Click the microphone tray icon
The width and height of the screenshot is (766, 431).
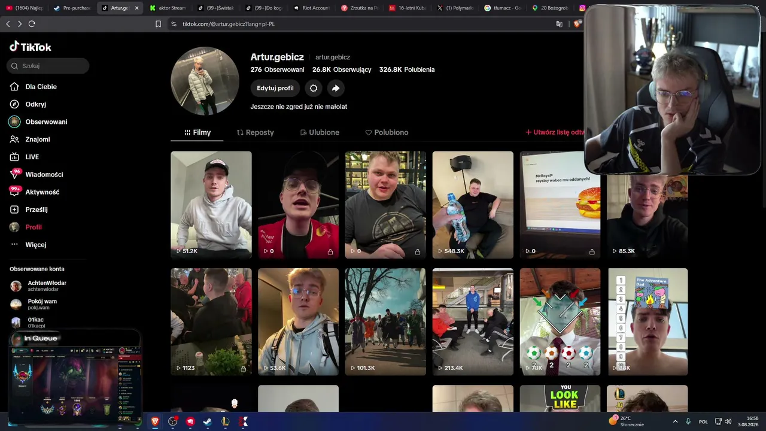(689, 421)
